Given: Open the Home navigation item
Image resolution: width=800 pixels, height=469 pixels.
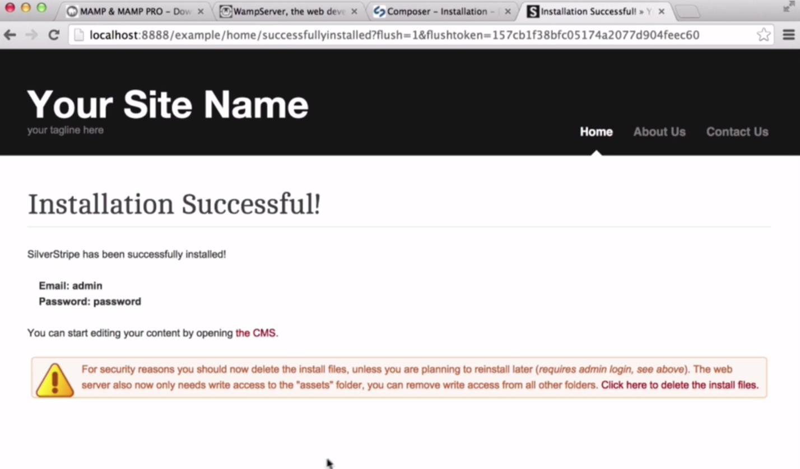Looking at the screenshot, I should point(596,132).
